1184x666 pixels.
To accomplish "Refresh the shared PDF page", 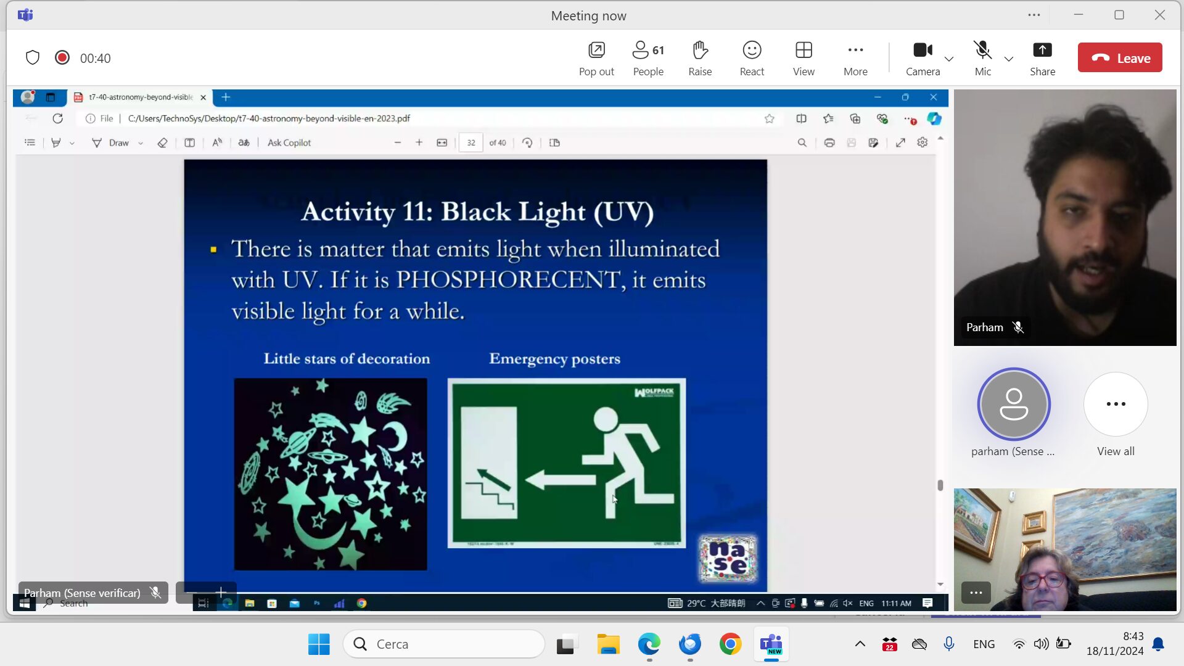I will click(x=57, y=118).
